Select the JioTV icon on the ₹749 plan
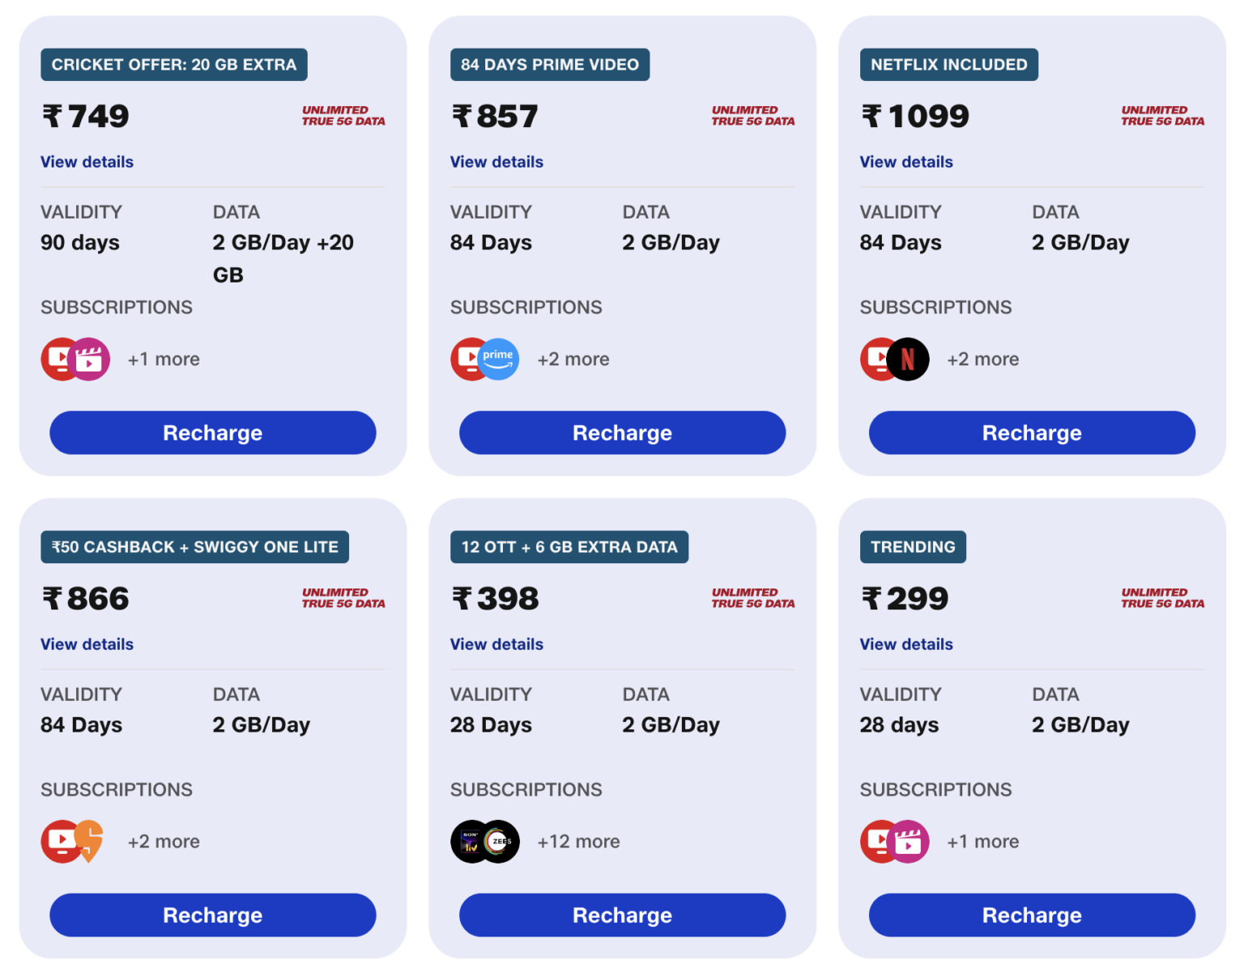This screenshot has width=1244, height=977. pyautogui.click(x=61, y=359)
